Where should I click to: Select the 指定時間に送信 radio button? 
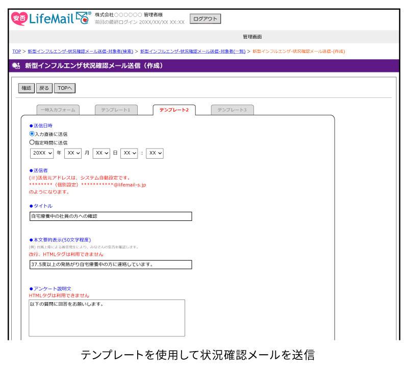[x=32, y=142]
